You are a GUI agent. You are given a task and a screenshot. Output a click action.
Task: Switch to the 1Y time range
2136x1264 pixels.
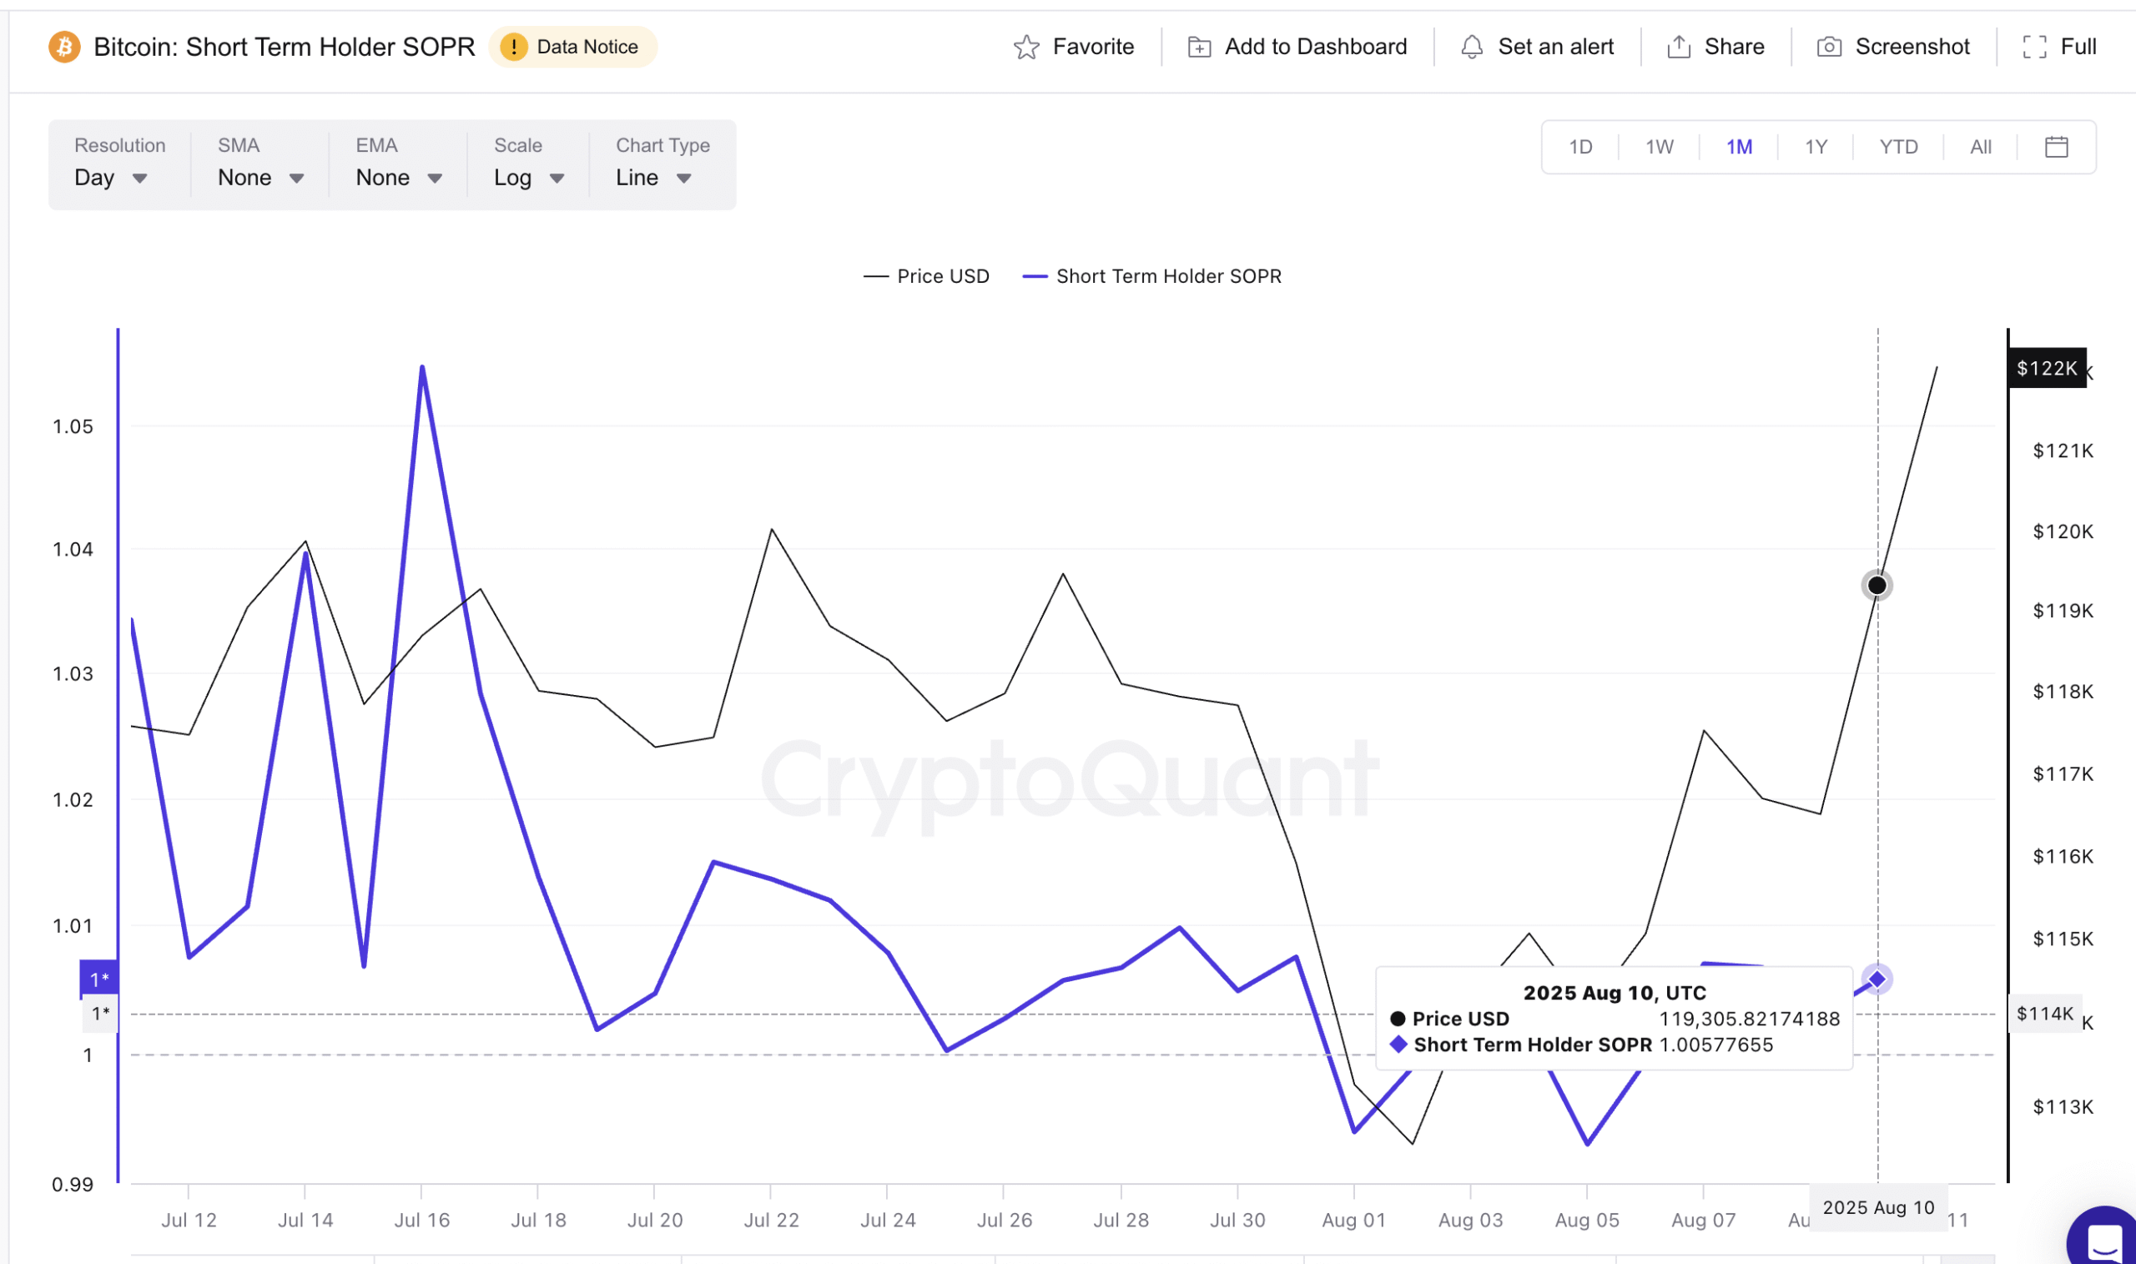[1815, 147]
